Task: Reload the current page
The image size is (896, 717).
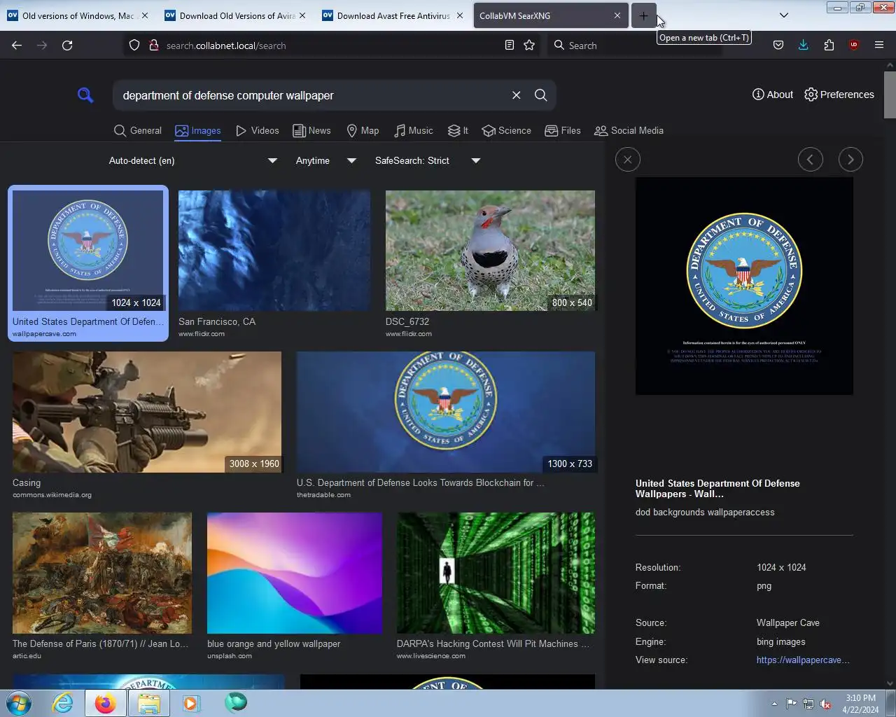Action: [x=67, y=46]
